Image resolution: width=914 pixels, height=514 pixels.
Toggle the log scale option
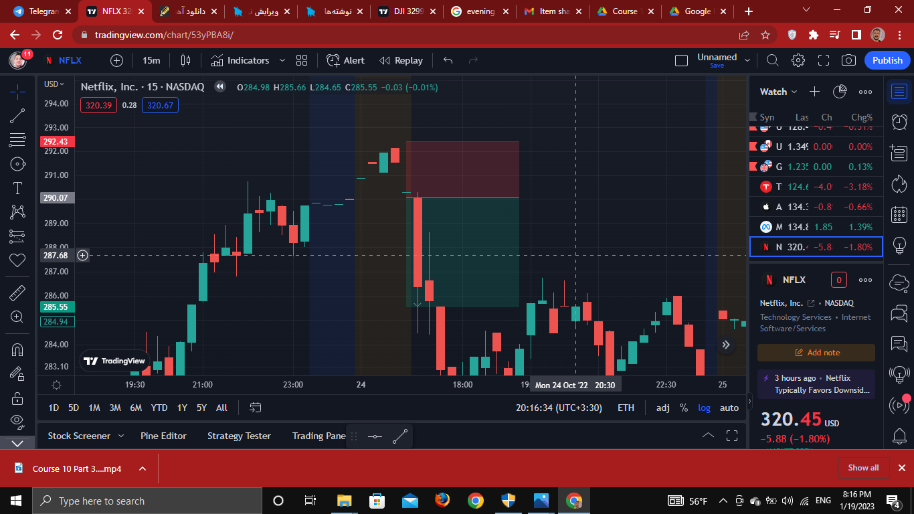pyautogui.click(x=705, y=408)
